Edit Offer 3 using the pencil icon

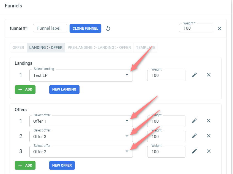194,136
